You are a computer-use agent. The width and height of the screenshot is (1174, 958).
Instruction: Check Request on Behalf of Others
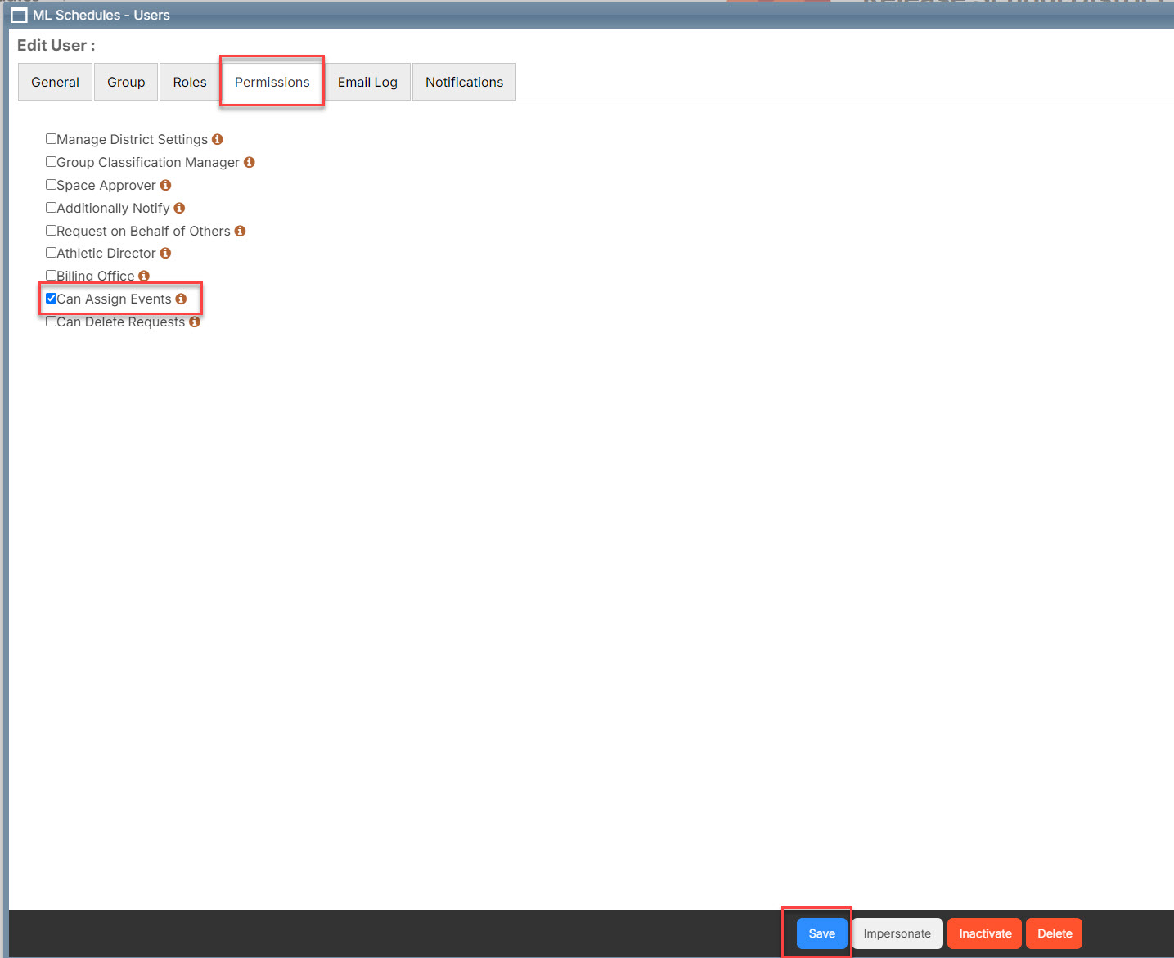tap(51, 230)
